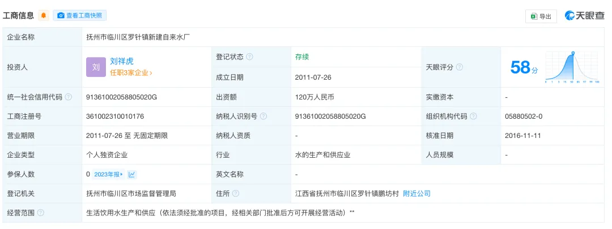The height and width of the screenshot is (229, 612).
Task: Click the 天眼查 logo
Action: coord(584,16)
